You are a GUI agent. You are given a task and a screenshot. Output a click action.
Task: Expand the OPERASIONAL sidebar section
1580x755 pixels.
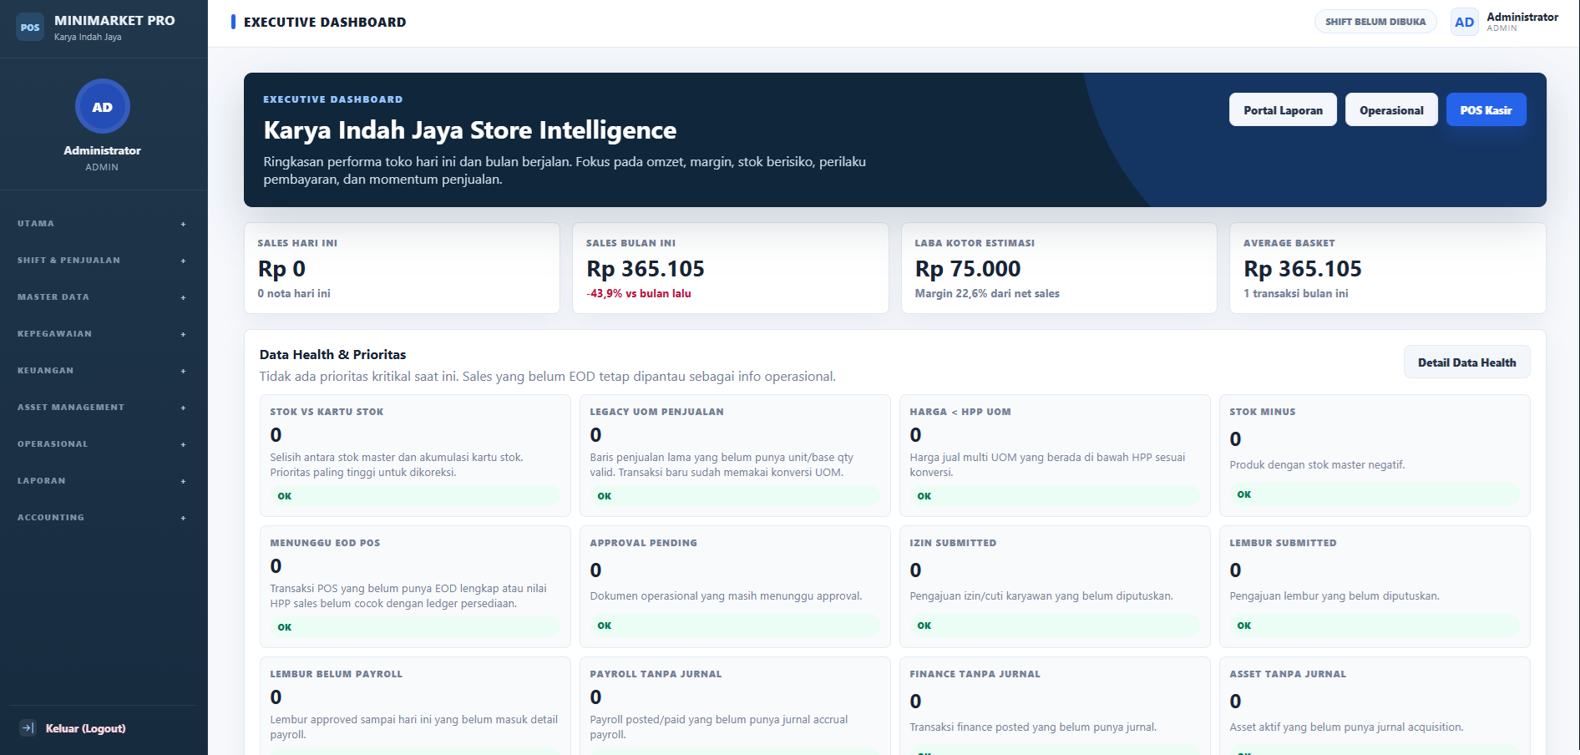click(102, 444)
